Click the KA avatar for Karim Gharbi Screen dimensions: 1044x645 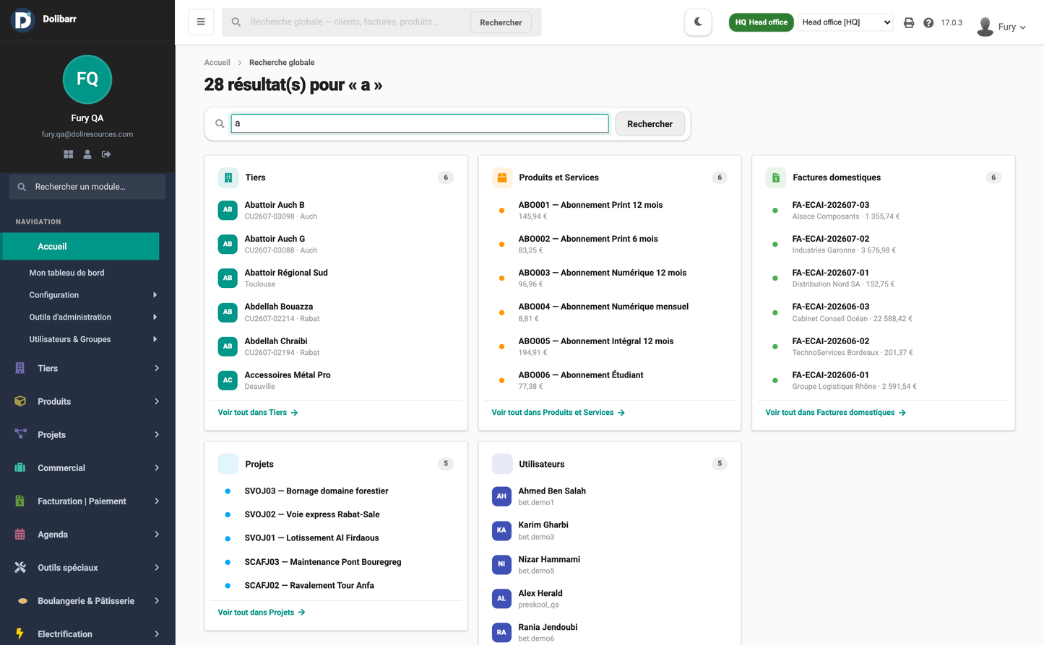click(501, 530)
